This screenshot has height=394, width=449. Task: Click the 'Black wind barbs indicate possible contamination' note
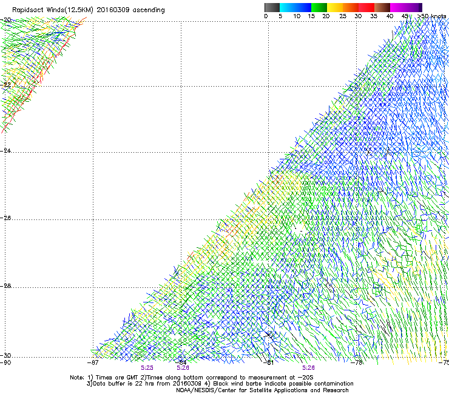point(283,384)
